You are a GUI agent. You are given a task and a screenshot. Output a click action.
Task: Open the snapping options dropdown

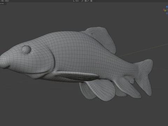pyautogui.click(x=88, y=1)
